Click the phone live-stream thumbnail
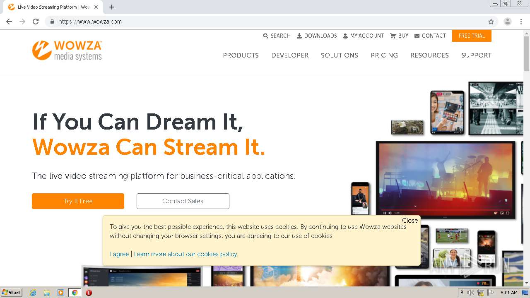 coord(360,198)
